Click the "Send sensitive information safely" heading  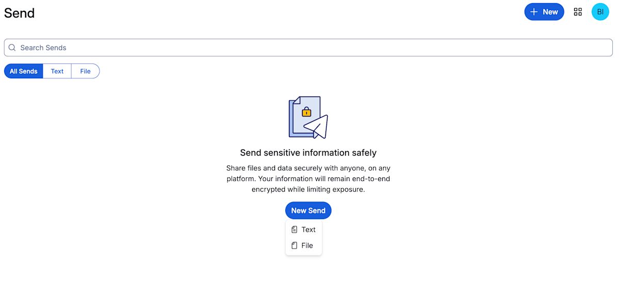click(x=308, y=153)
